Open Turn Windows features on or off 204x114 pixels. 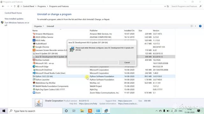(17, 24)
